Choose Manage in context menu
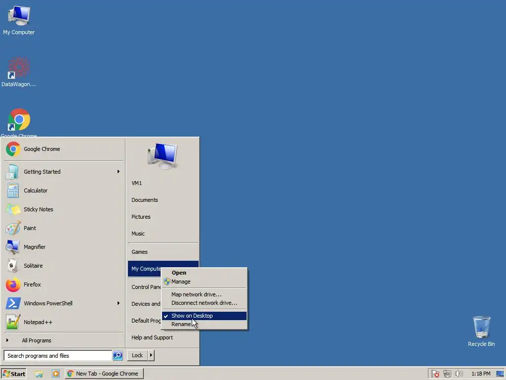Screen dimensions: 506x380 coord(204,282)
